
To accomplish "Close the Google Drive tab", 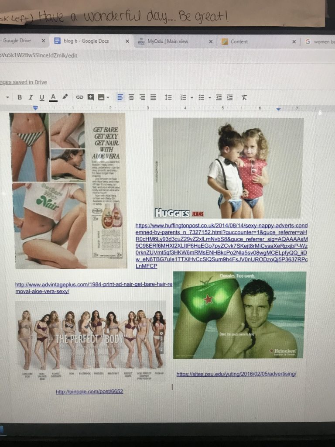I will pos(43,41).
